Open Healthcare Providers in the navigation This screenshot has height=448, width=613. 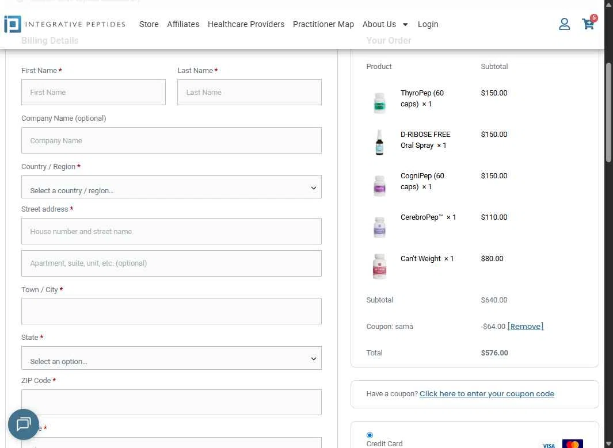point(246,24)
